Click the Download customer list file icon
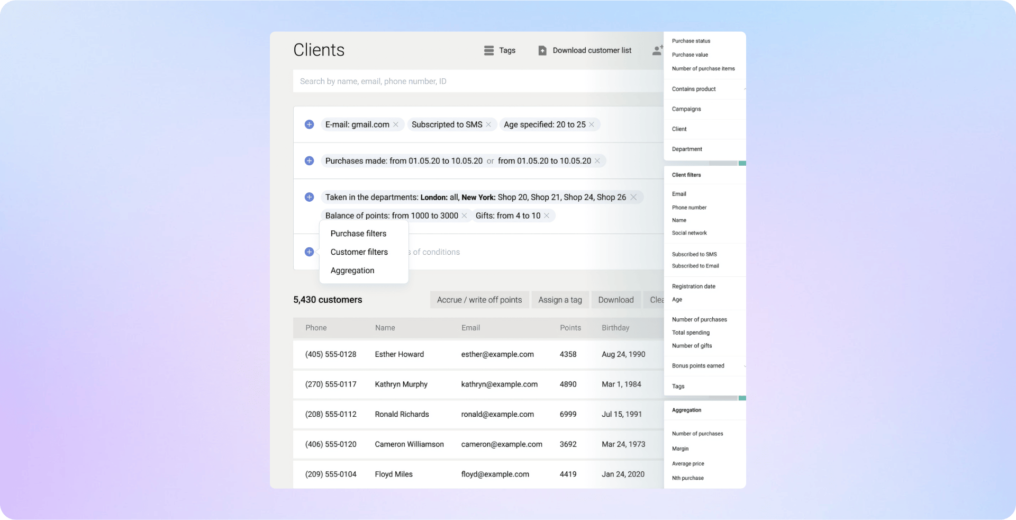The width and height of the screenshot is (1016, 520). click(x=542, y=50)
